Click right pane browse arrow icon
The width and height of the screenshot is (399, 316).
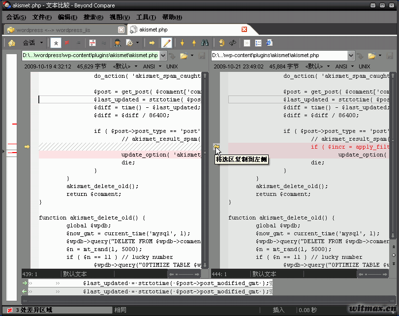pos(360,56)
